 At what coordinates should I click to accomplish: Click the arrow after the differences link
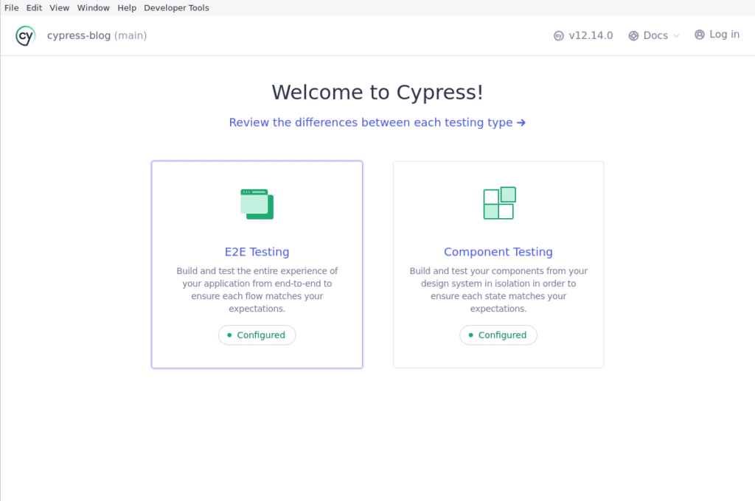point(521,123)
